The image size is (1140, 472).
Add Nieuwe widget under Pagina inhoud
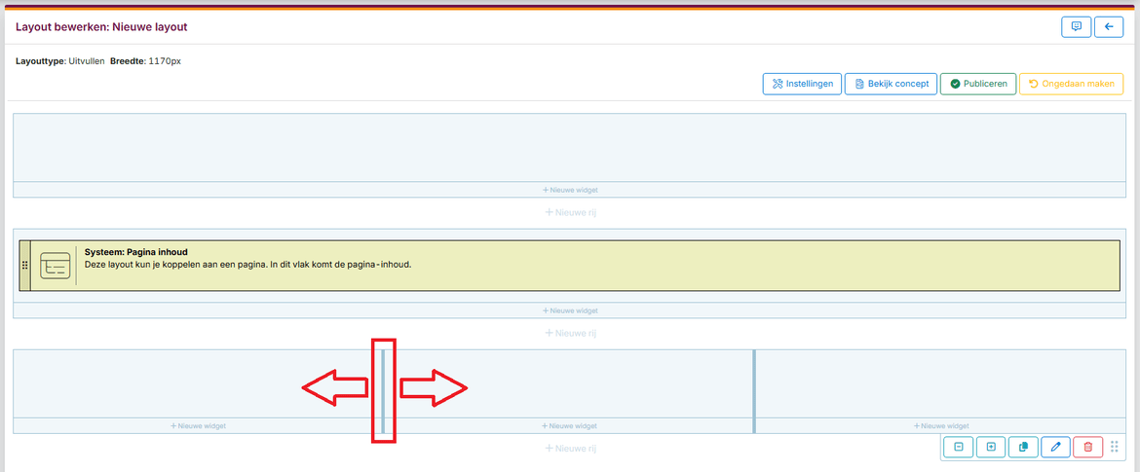click(570, 311)
